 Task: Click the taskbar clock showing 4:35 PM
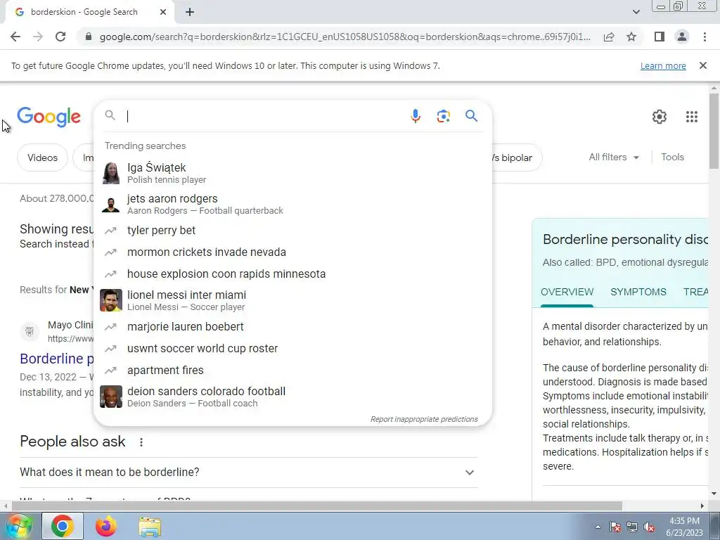(684, 527)
